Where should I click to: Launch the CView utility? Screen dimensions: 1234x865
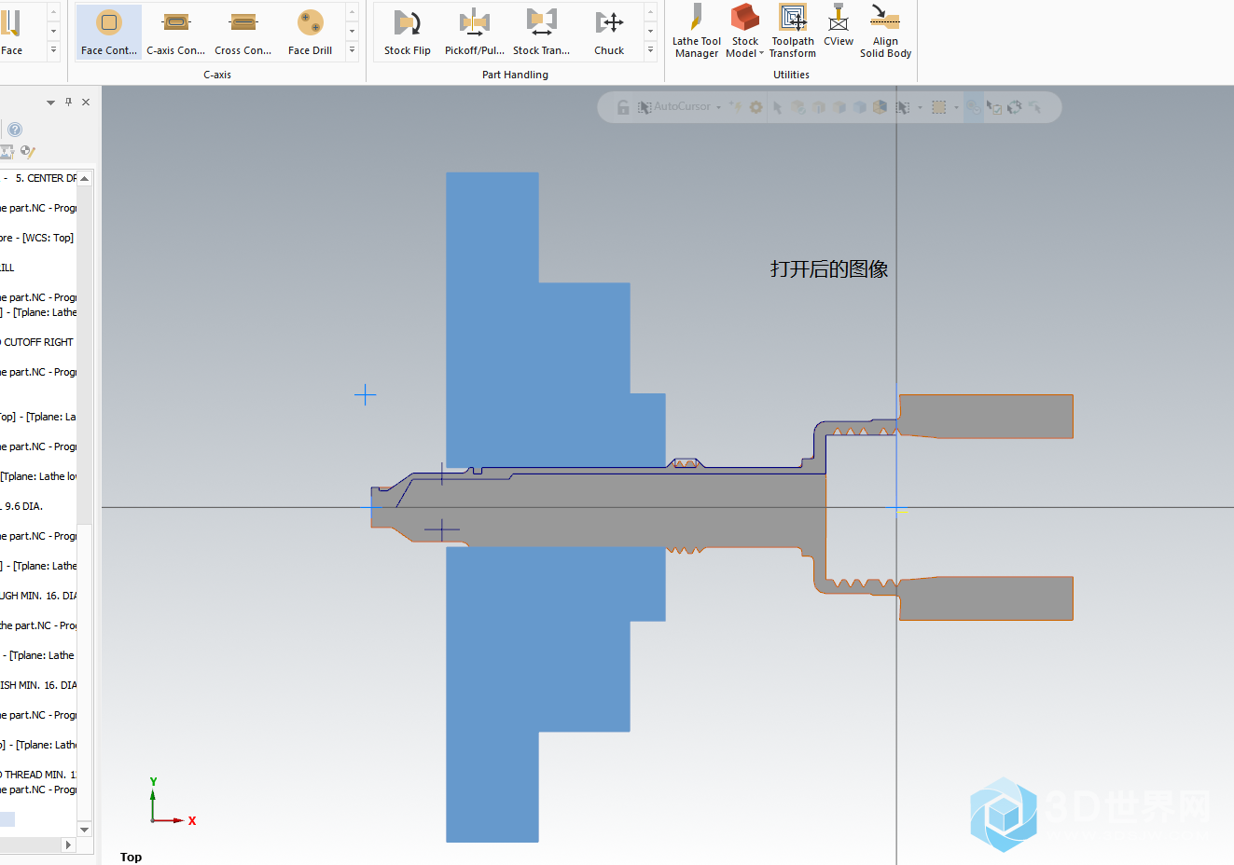pos(839,26)
